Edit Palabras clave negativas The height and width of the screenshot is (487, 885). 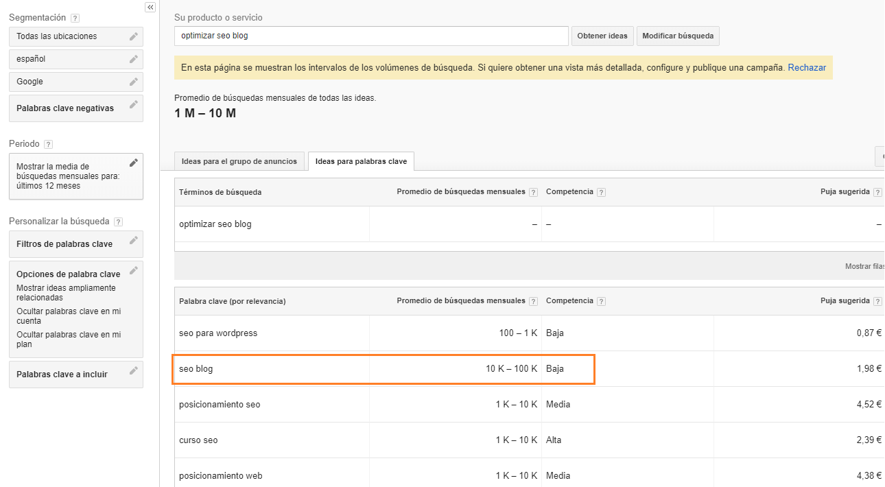(x=134, y=104)
